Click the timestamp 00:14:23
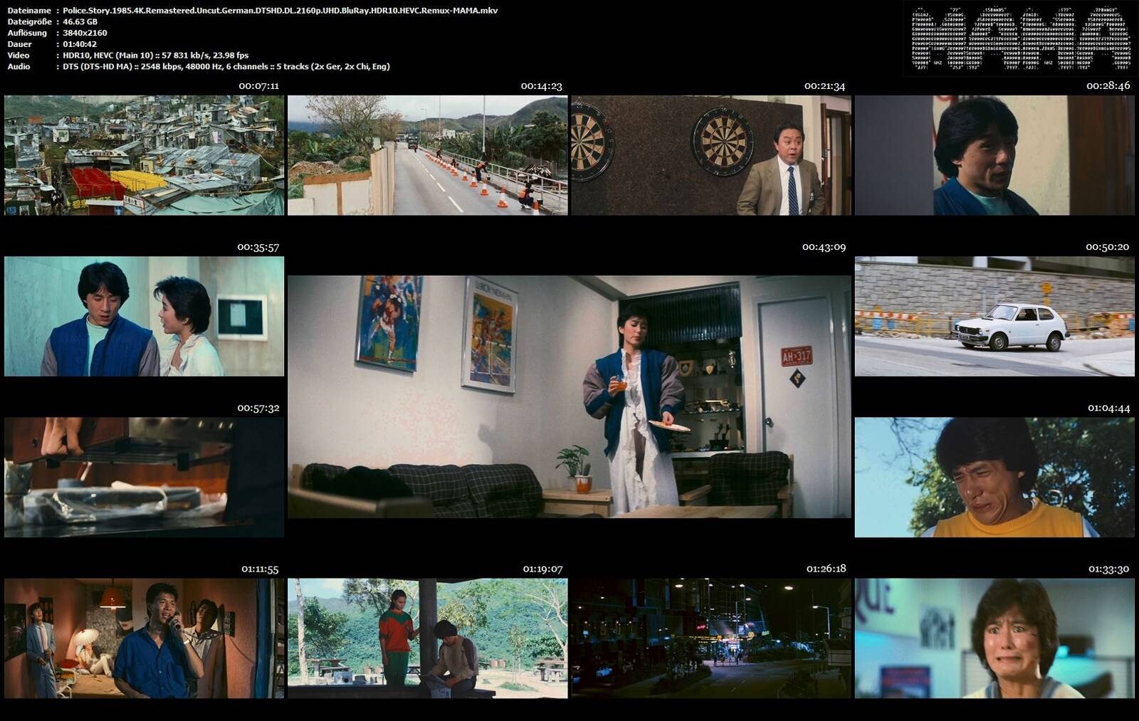1139x721 pixels. click(541, 86)
